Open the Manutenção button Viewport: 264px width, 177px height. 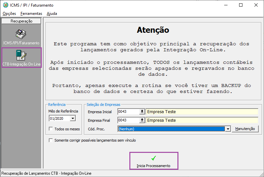pos(245,129)
